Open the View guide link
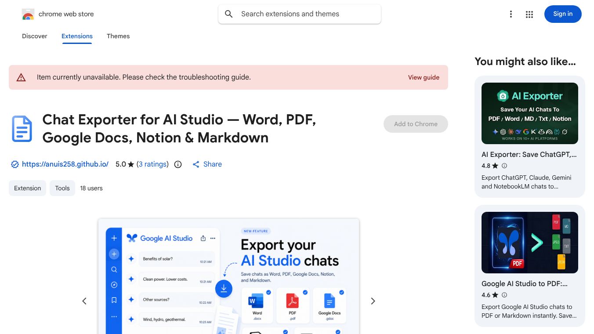594x334 pixels. (424, 77)
